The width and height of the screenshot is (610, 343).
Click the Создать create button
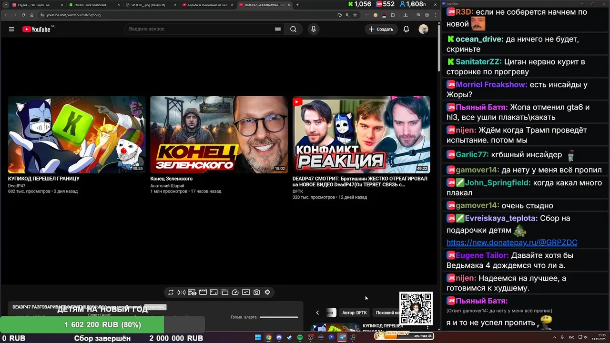(381, 29)
